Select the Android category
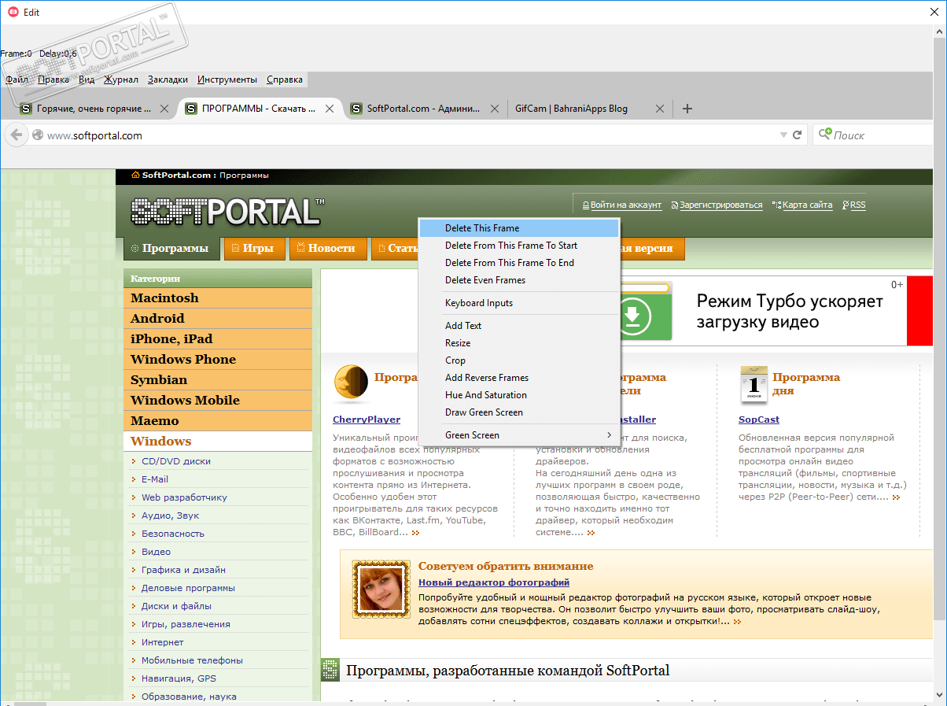947x706 pixels. point(218,319)
